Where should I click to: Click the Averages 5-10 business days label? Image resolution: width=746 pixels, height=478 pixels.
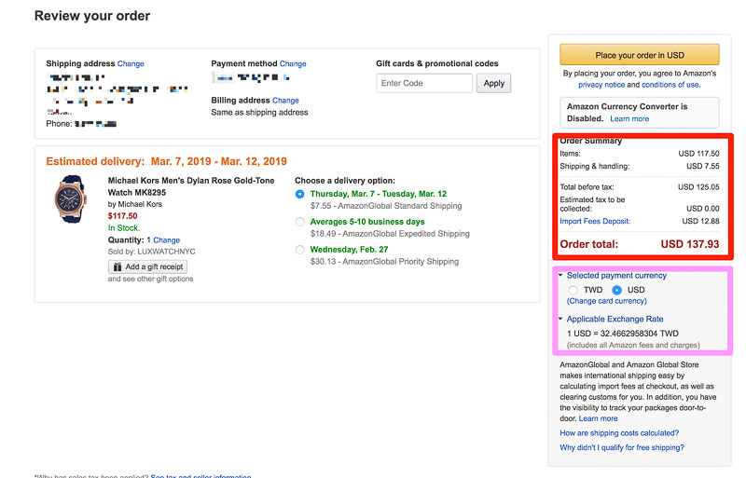point(367,222)
